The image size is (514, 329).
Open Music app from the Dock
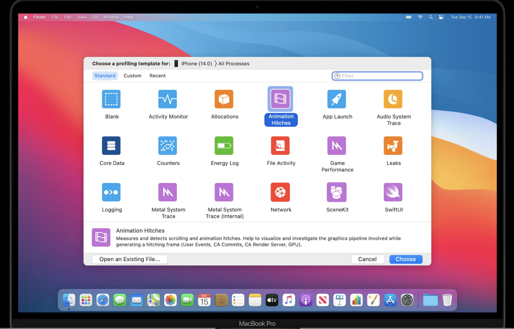pos(289,300)
